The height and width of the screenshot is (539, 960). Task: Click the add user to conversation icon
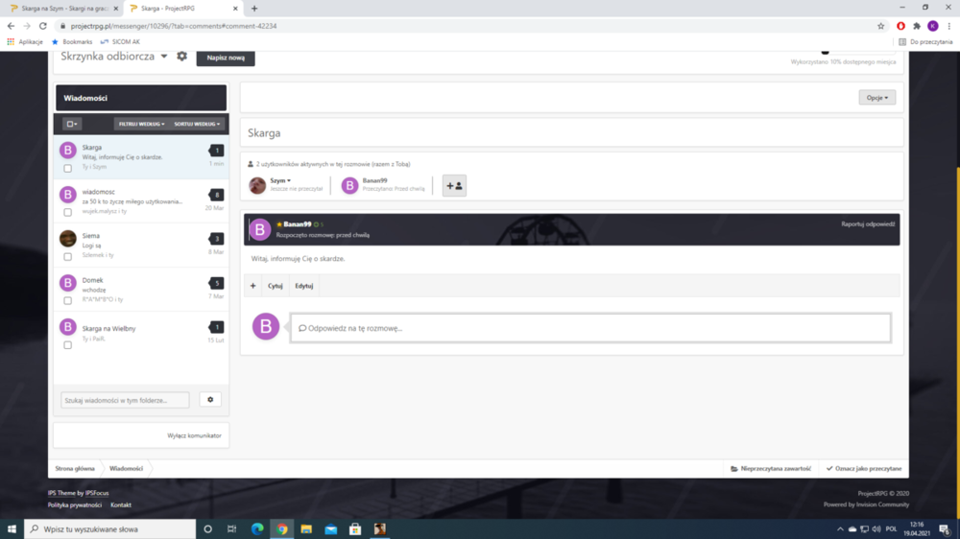454,185
